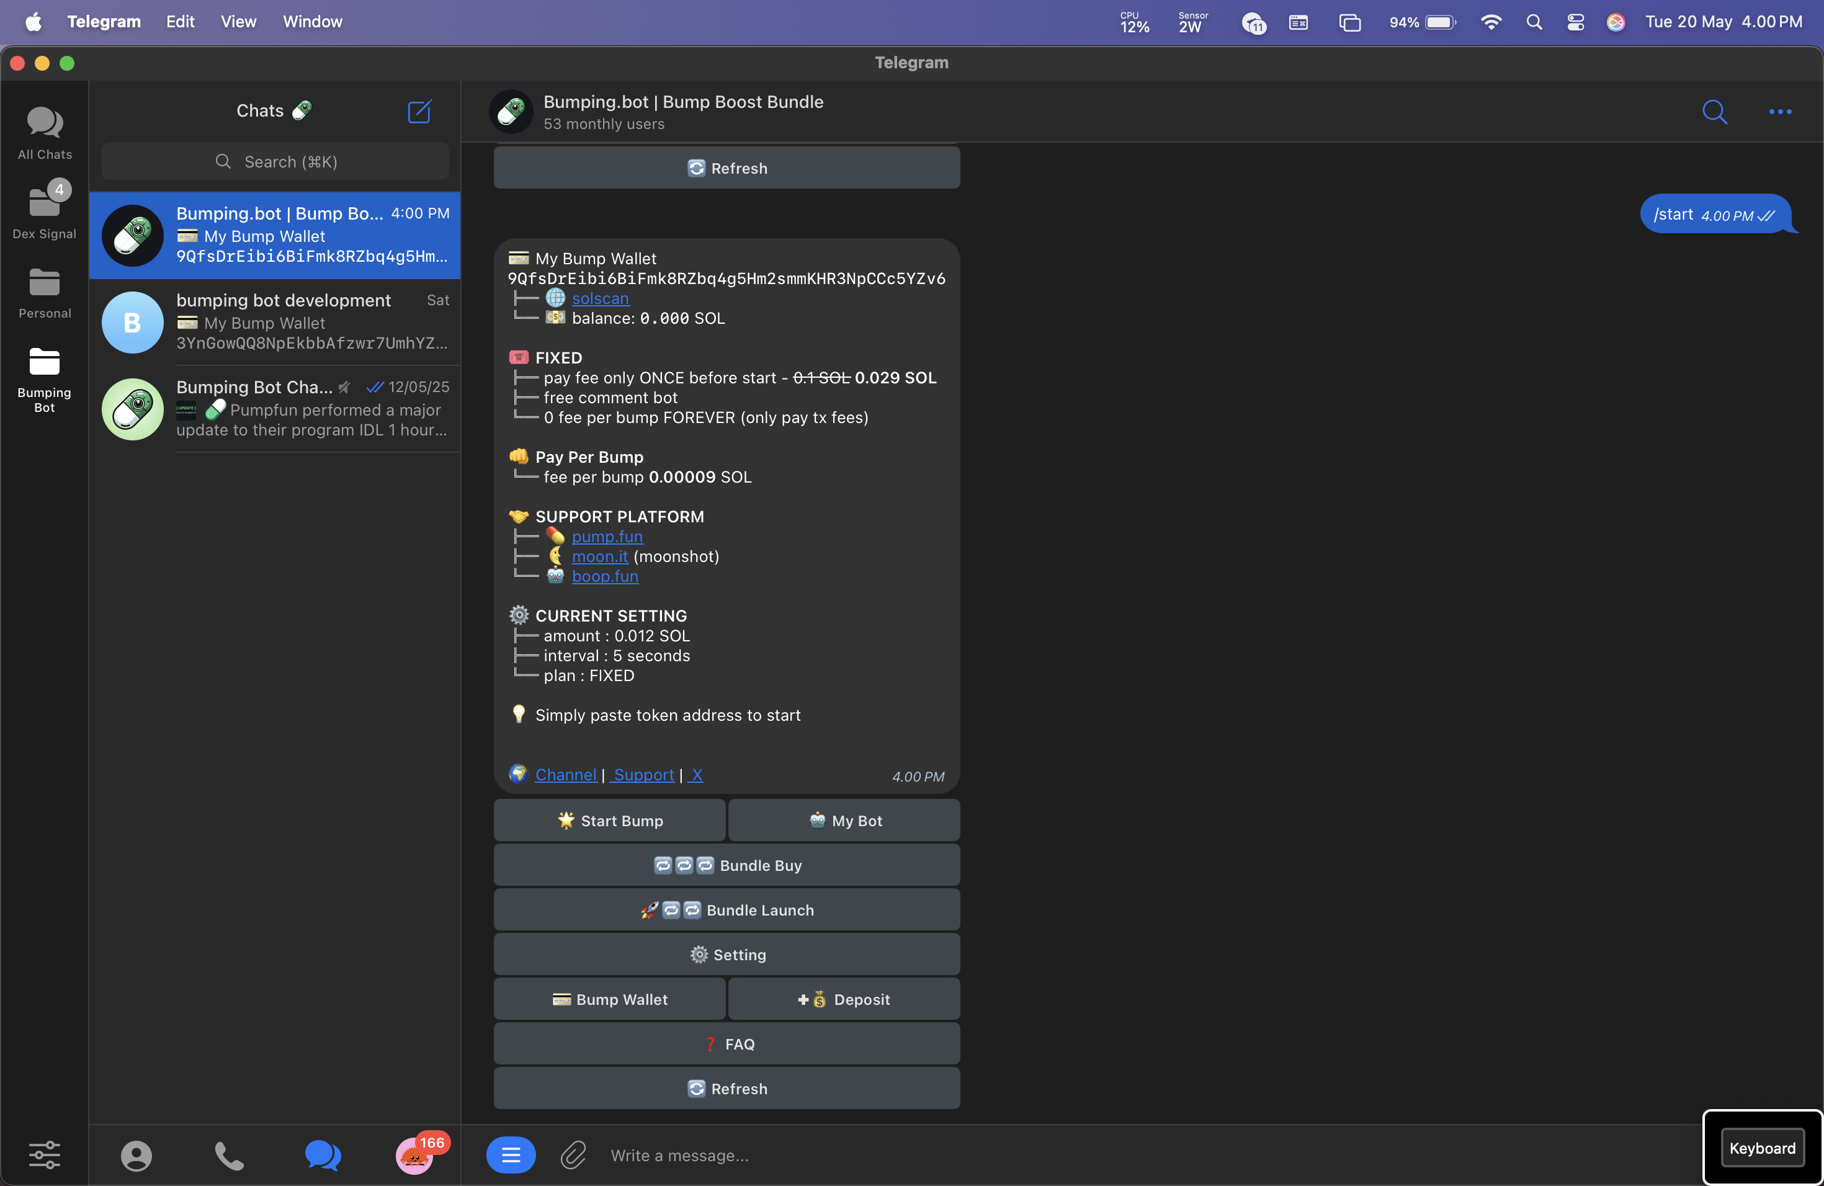Screen dimensions: 1824x1186
Task: Click the My Bot button
Action: [844, 821]
